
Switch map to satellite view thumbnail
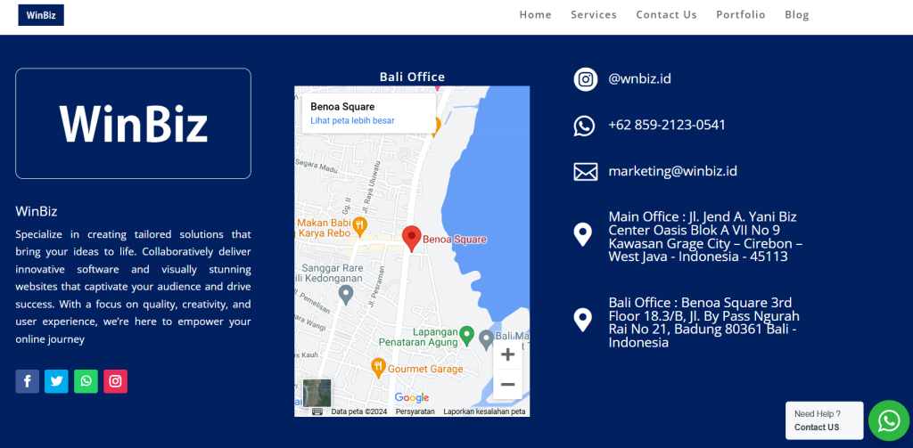point(317,393)
